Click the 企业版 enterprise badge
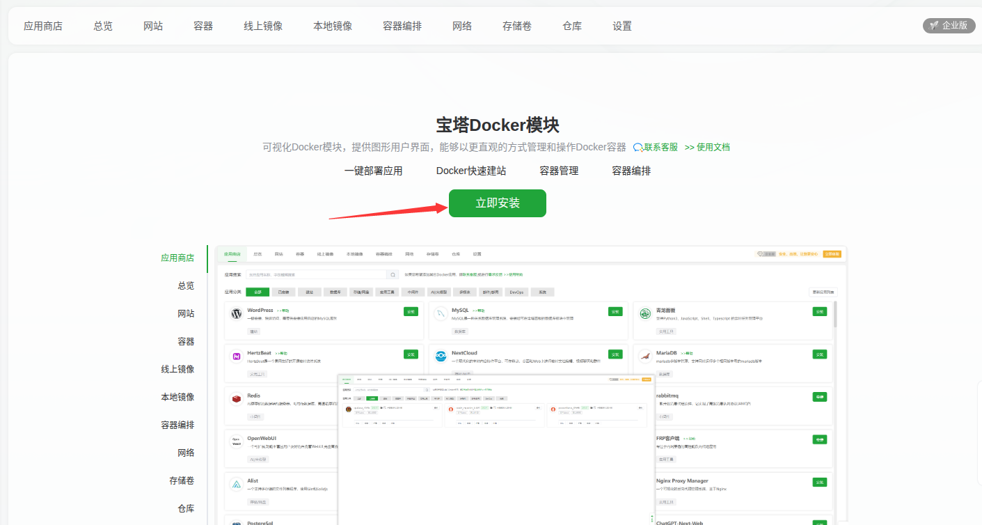982x525 pixels. tap(949, 26)
